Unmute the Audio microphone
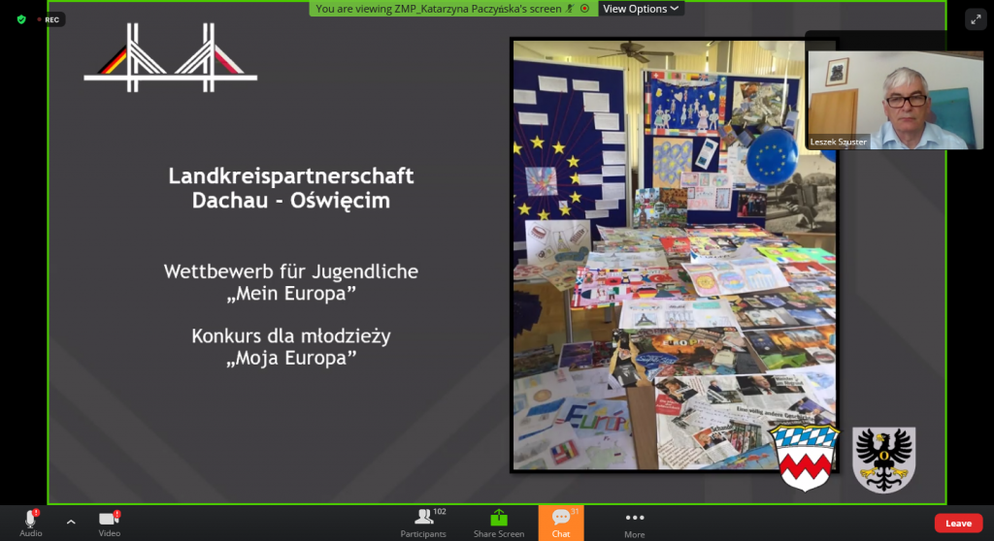Viewport: 994px width, 541px height. (30, 524)
